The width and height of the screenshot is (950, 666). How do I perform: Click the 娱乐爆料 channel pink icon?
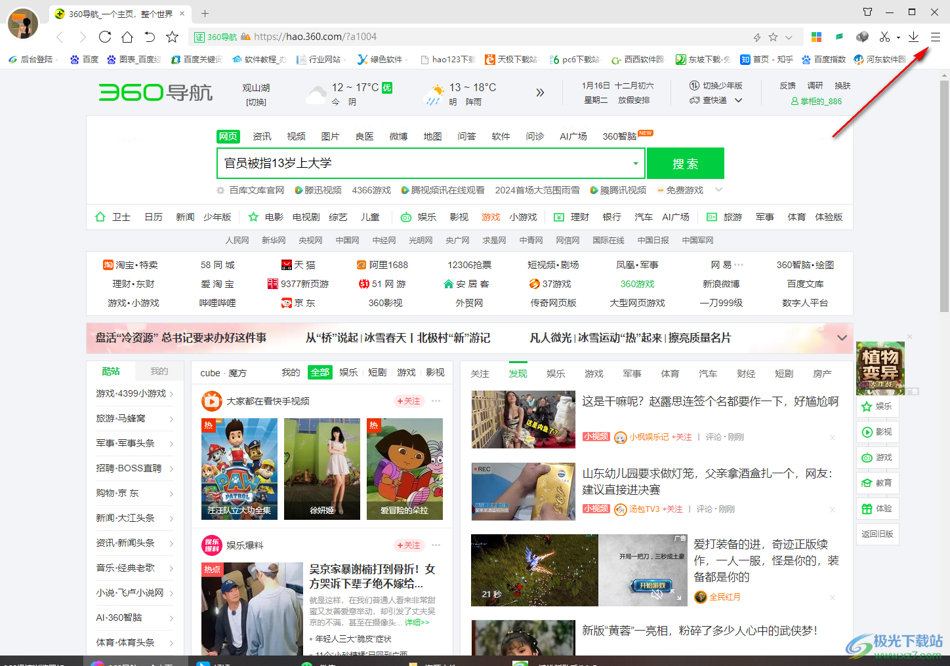211,545
